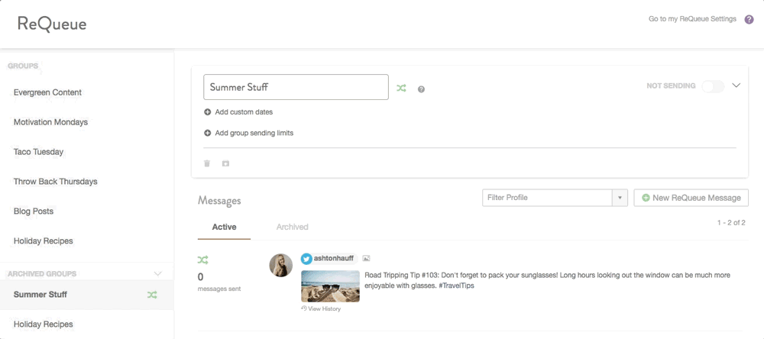Open the Filter Profile dropdown arrow
This screenshot has height=339, width=764.
[x=620, y=198]
